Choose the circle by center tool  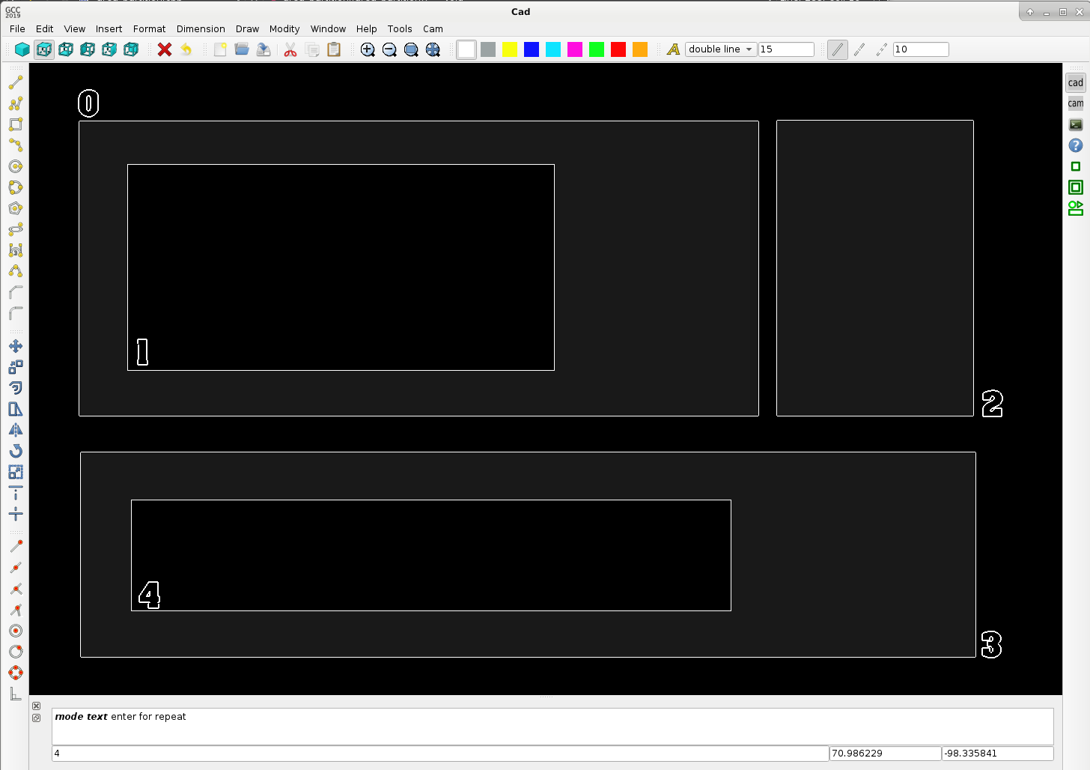pyautogui.click(x=16, y=166)
